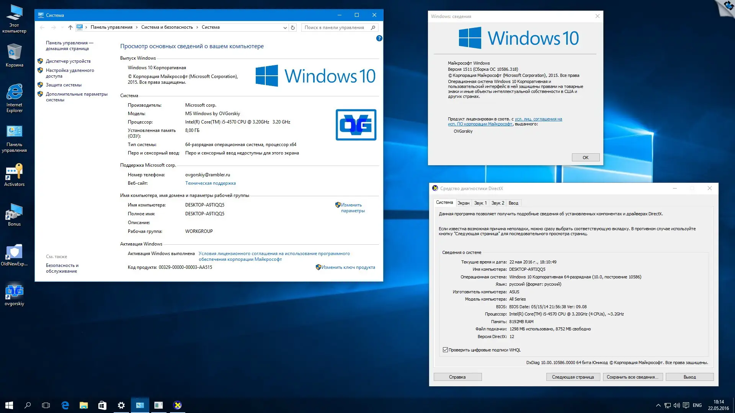Open Диспетчер устройств in the sidebar
The width and height of the screenshot is (735, 413).
click(x=68, y=61)
